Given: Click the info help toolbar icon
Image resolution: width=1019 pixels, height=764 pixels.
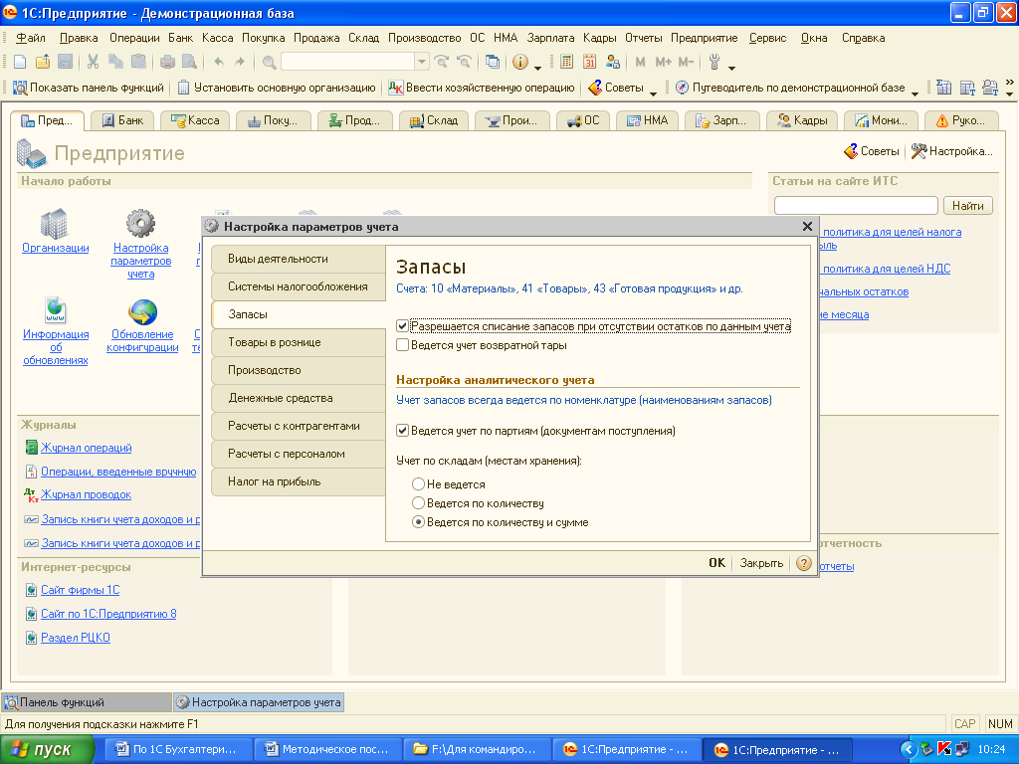Looking at the screenshot, I should [x=520, y=62].
